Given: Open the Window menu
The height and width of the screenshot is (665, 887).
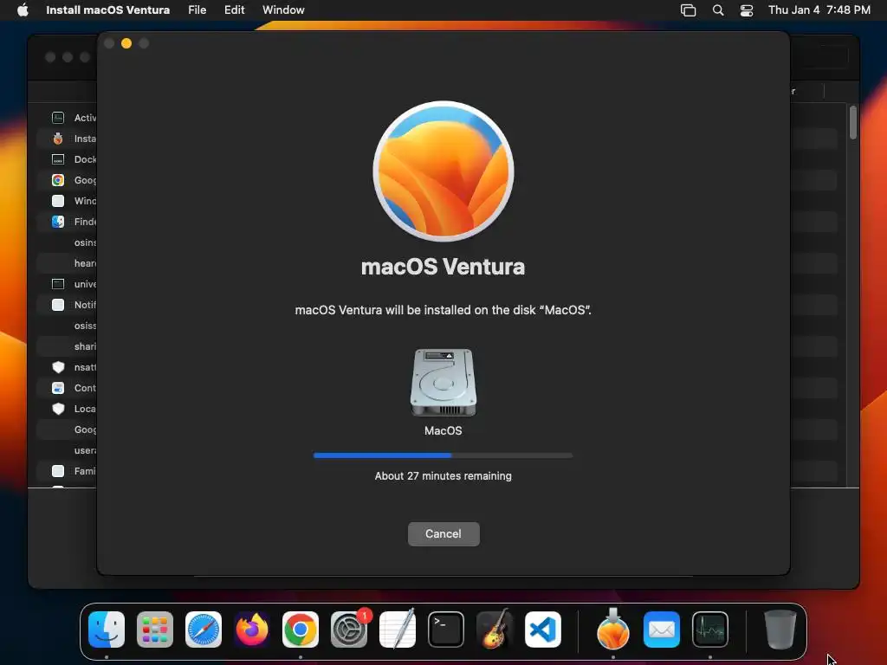Looking at the screenshot, I should point(283,10).
